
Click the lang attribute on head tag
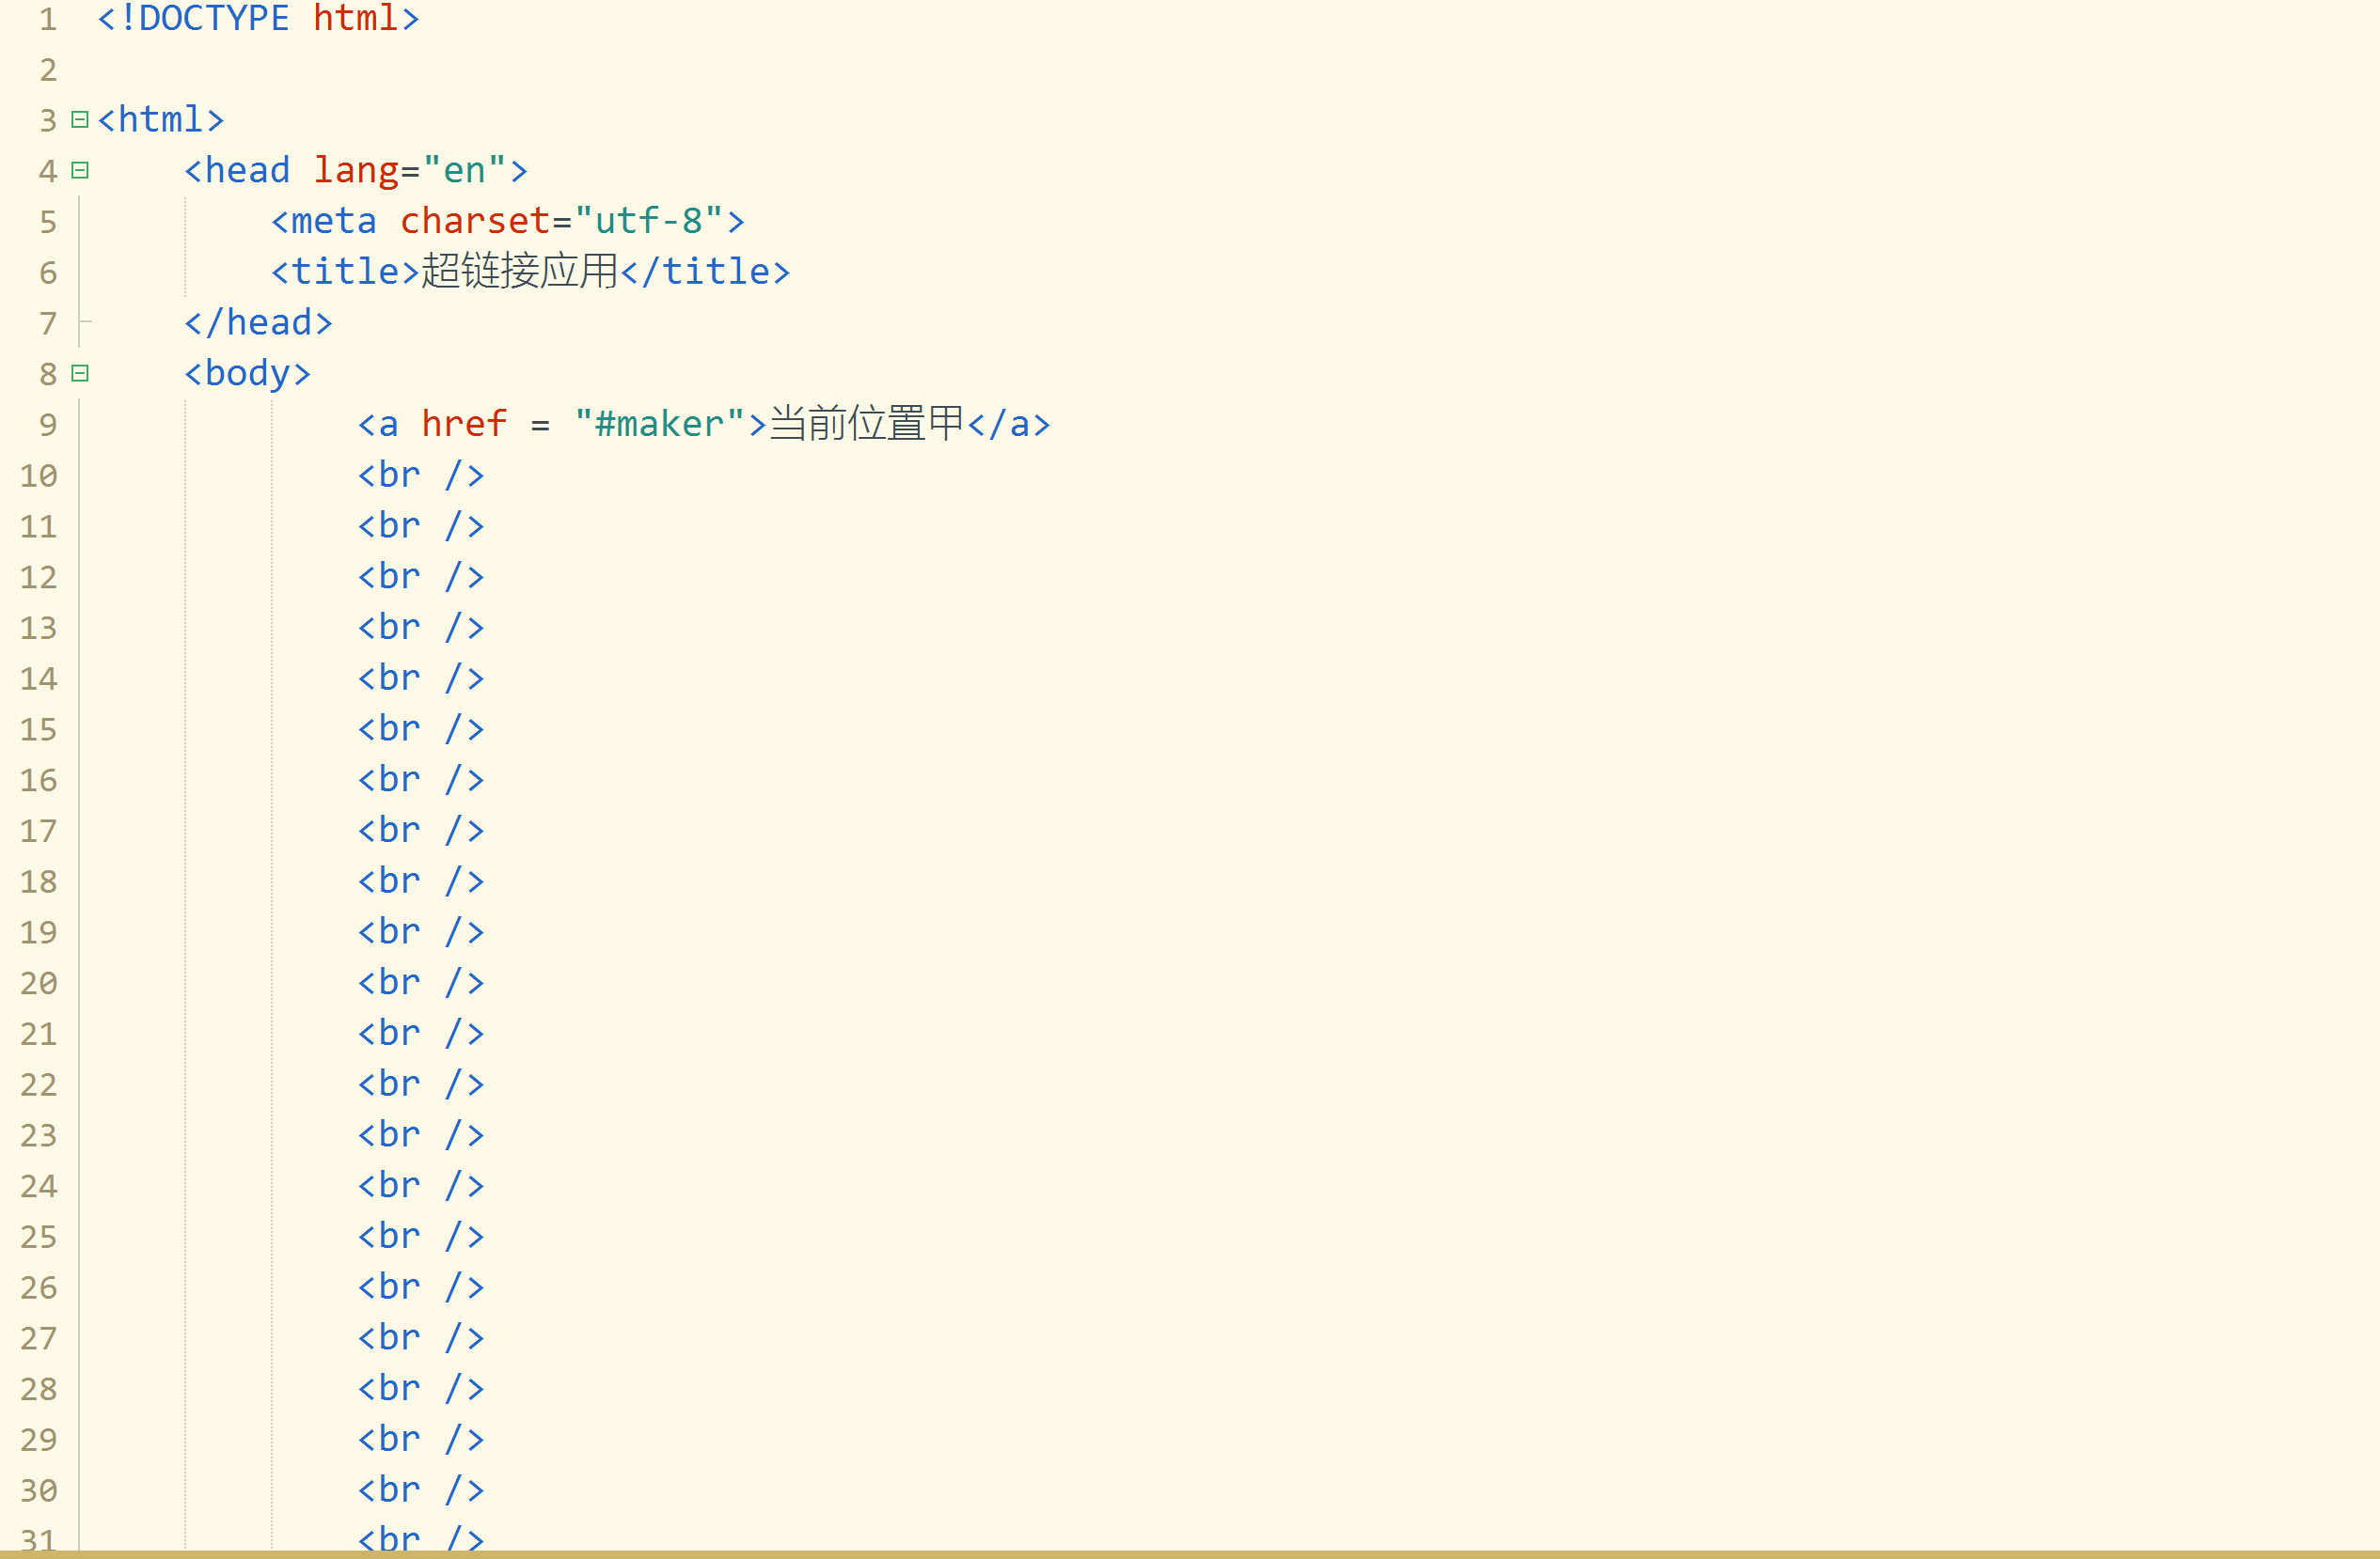point(356,171)
